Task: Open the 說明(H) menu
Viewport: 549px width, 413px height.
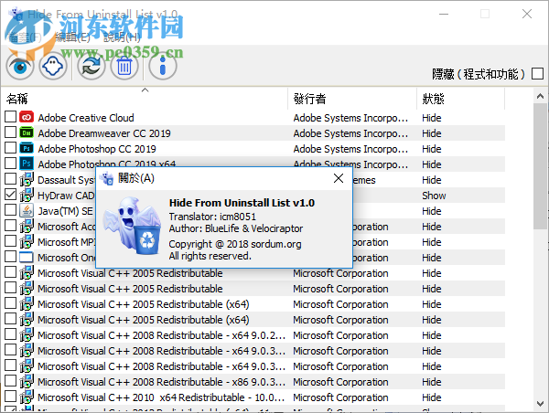Action: pyautogui.click(x=122, y=37)
